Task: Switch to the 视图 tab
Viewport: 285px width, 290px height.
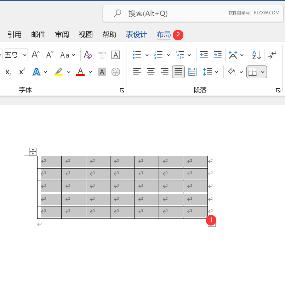Action: pyautogui.click(x=85, y=35)
